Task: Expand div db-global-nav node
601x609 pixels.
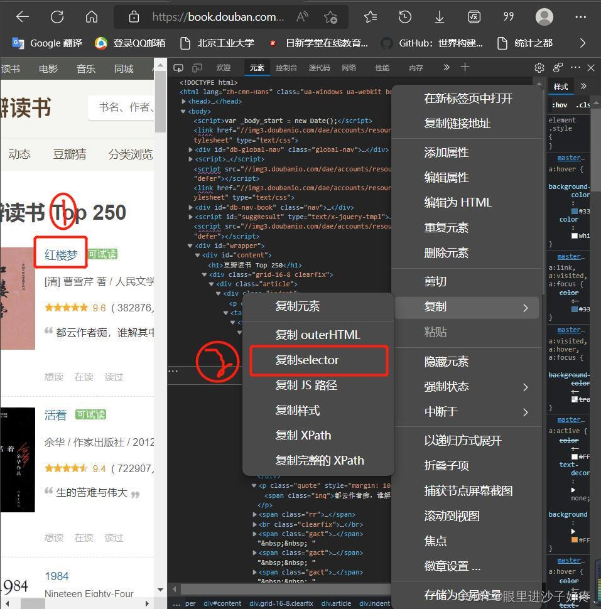Action: [x=190, y=149]
